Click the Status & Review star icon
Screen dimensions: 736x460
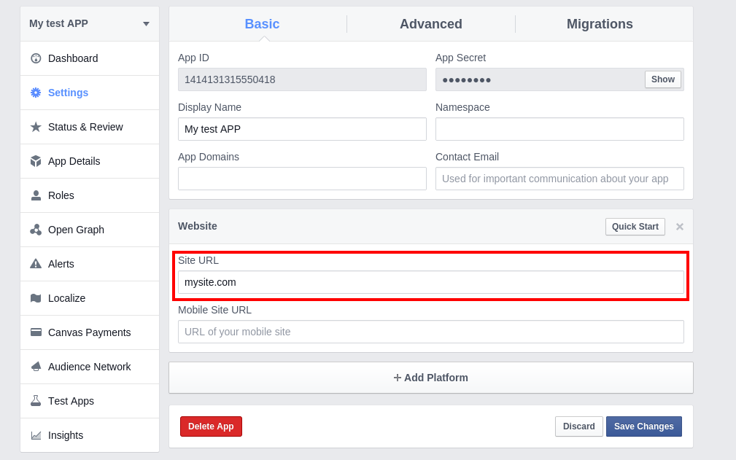click(36, 127)
